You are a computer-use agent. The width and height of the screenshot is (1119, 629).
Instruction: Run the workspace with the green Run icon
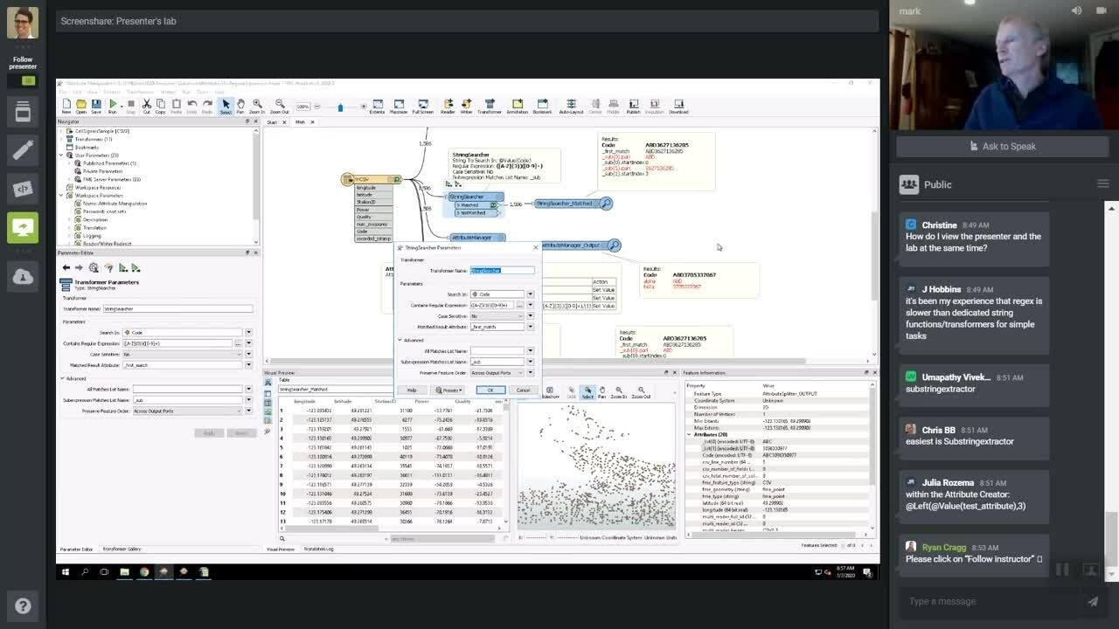pyautogui.click(x=113, y=105)
